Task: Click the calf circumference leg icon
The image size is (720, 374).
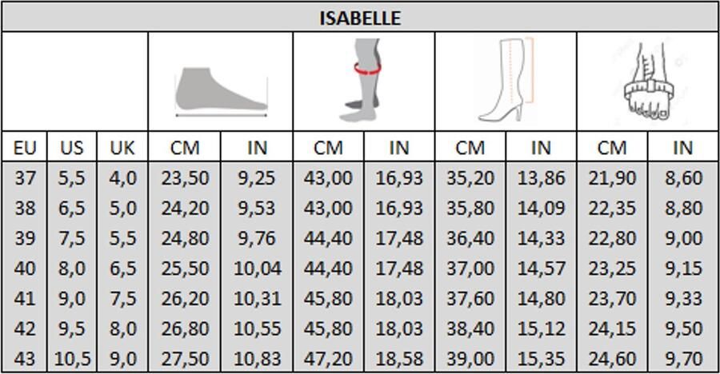Action: 364,80
